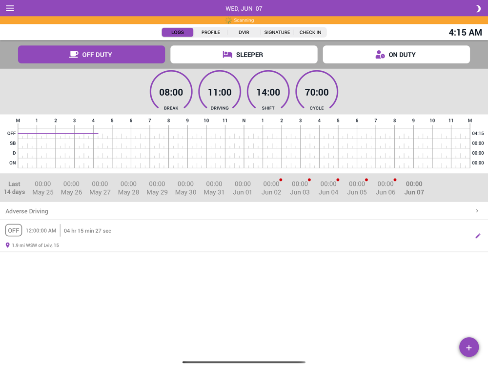Image resolution: width=488 pixels, height=366 pixels.
Task: Select May 28 log day
Action: 128,188
